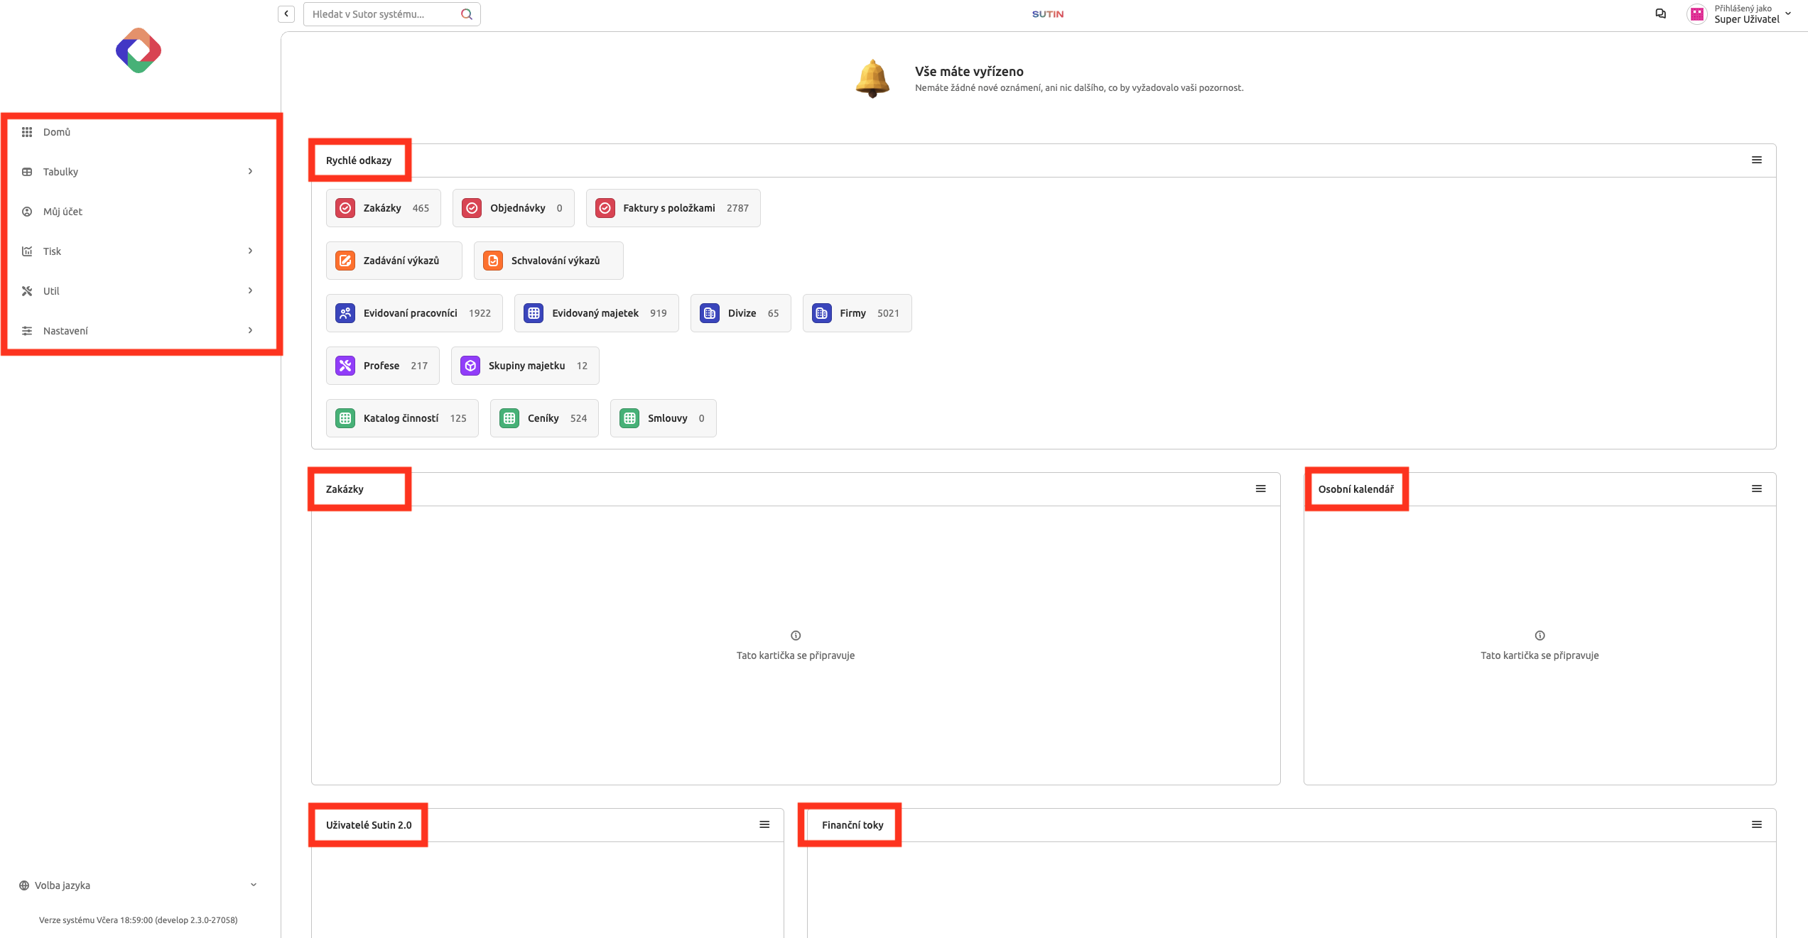The height and width of the screenshot is (938, 1808).
Task: Open Můj účet in the sidebar
Action: pyautogui.click(x=63, y=212)
